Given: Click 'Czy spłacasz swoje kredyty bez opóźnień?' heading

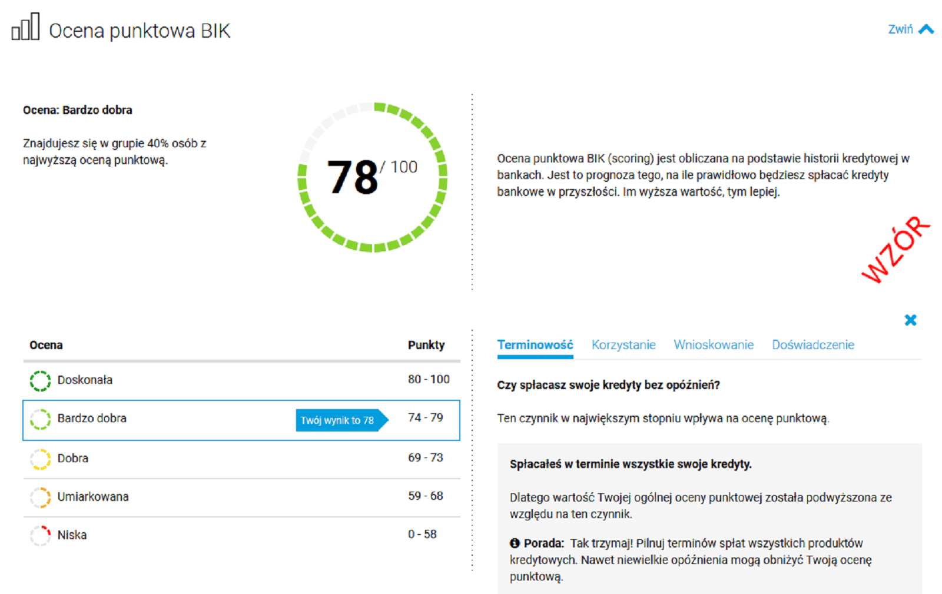Looking at the screenshot, I should (x=608, y=385).
